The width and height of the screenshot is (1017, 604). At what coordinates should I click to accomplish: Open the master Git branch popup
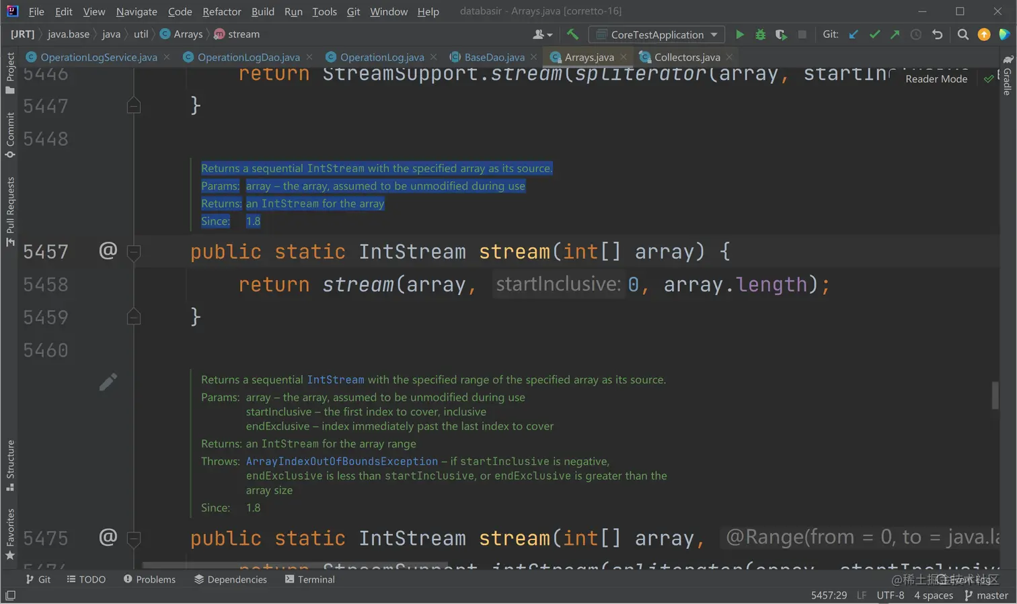click(986, 595)
